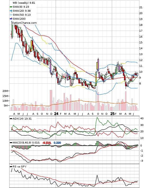Click the 5M volume axis label
The image size is (150, 188).
pyautogui.click(x=6, y=106)
